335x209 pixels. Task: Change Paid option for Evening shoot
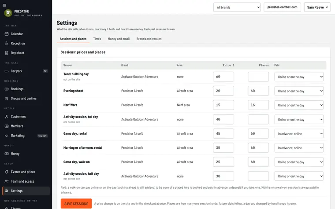[x=299, y=91]
